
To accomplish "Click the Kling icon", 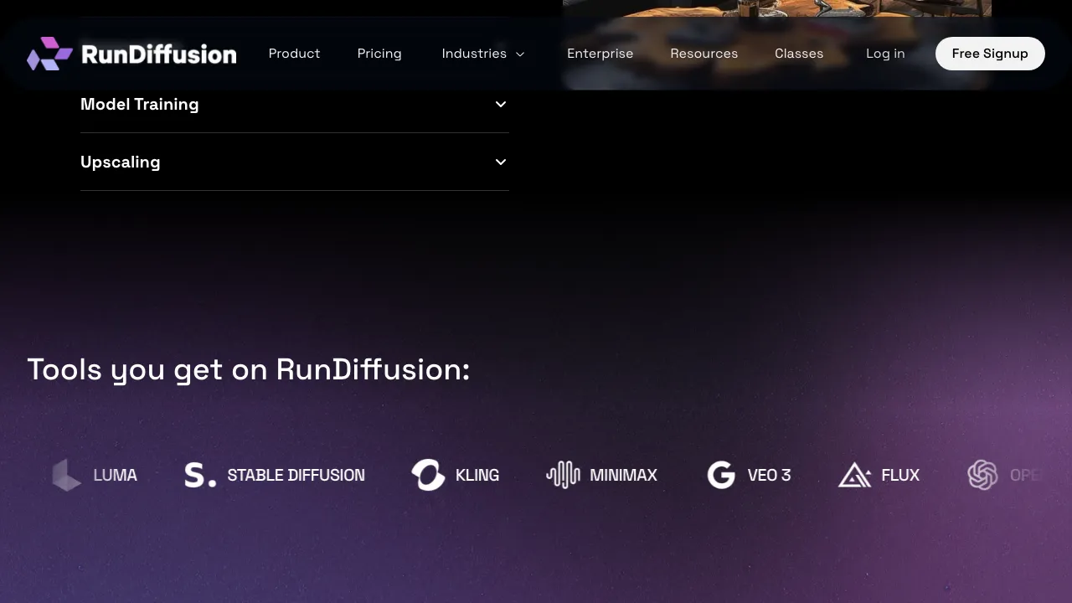I will [428, 475].
